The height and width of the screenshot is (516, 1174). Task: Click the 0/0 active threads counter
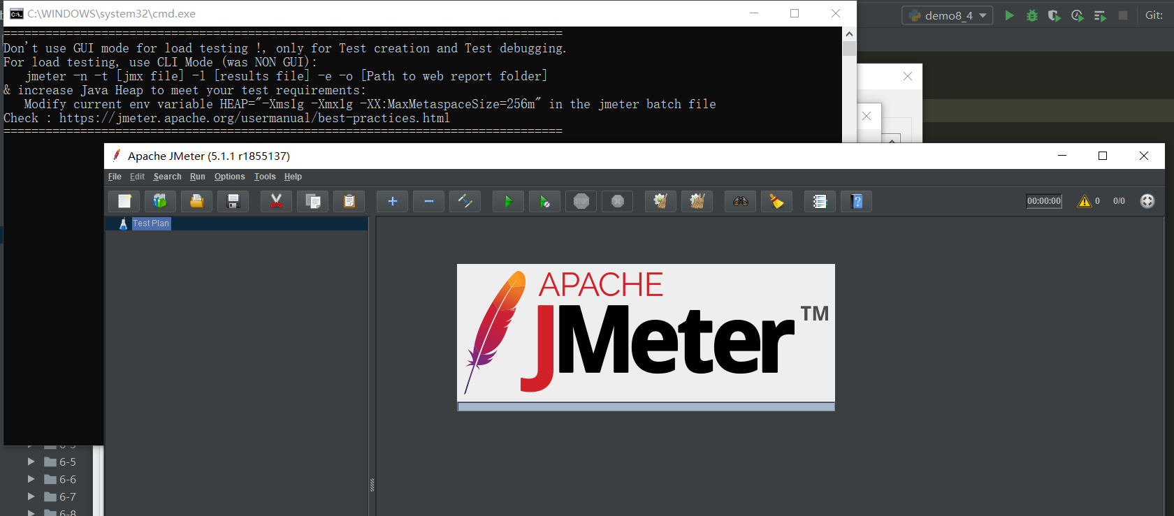point(1119,201)
